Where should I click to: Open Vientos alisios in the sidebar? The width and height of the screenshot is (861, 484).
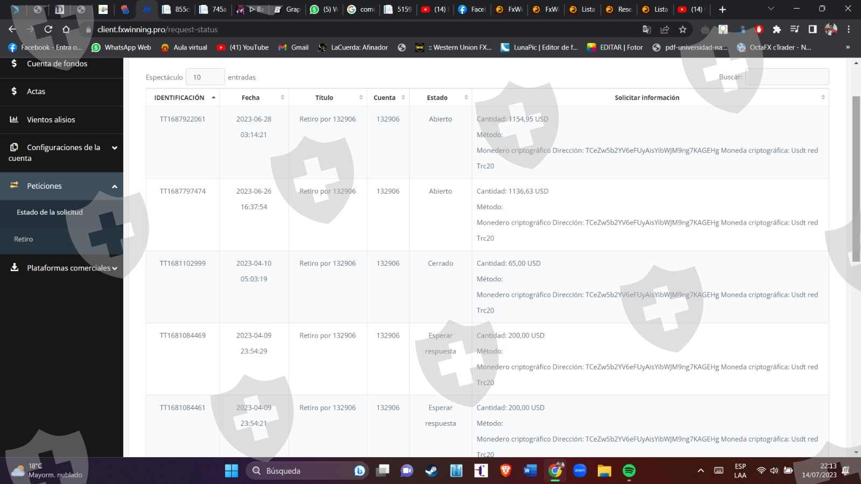click(51, 119)
